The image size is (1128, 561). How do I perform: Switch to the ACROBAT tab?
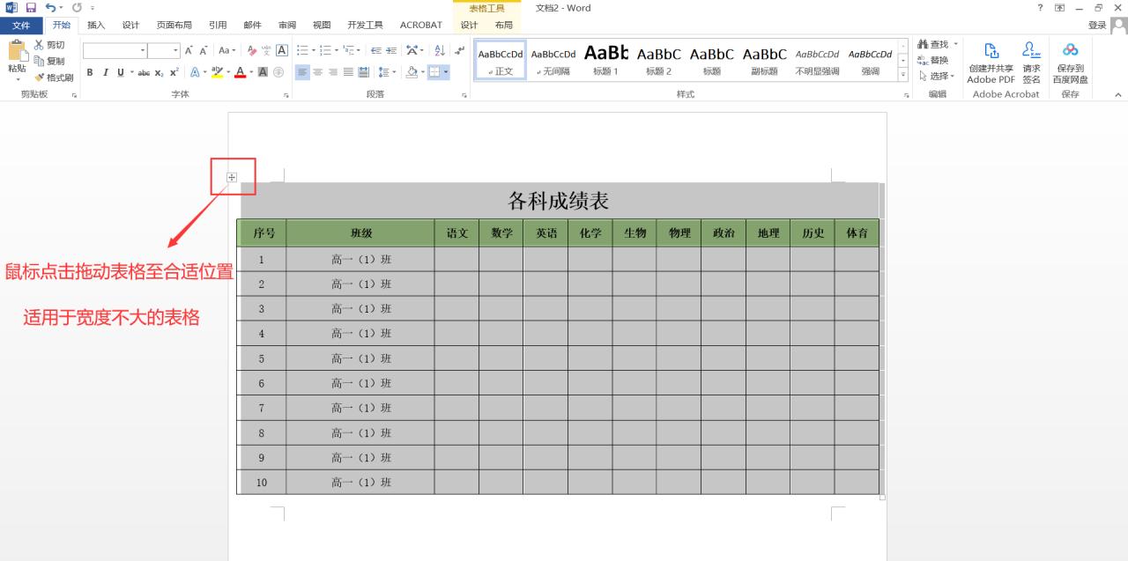(421, 26)
